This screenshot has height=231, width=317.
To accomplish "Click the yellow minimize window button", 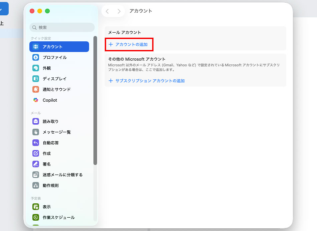I will tap(40, 11).
